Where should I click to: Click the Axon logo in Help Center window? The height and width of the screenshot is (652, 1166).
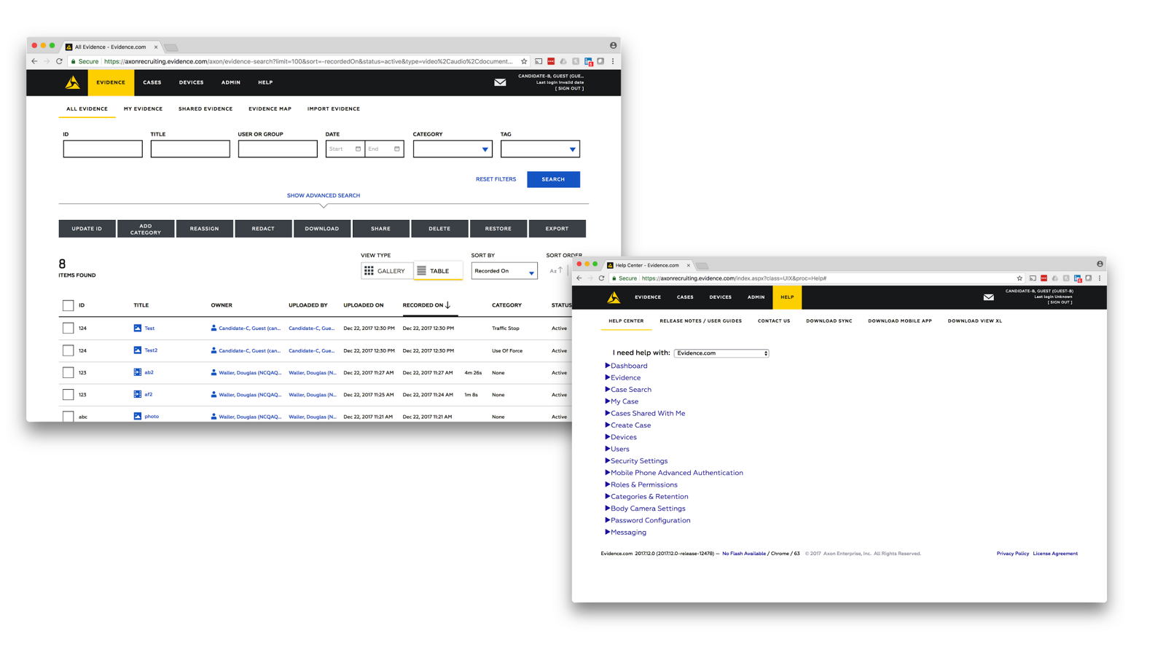[614, 297]
